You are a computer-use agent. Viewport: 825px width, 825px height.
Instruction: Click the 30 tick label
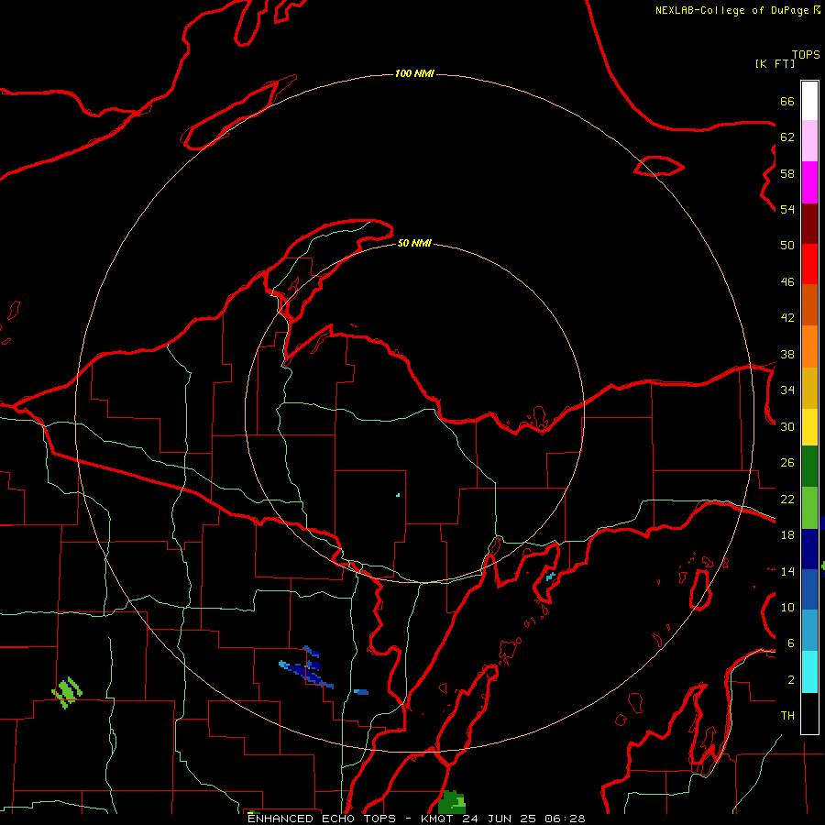pos(787,426)
